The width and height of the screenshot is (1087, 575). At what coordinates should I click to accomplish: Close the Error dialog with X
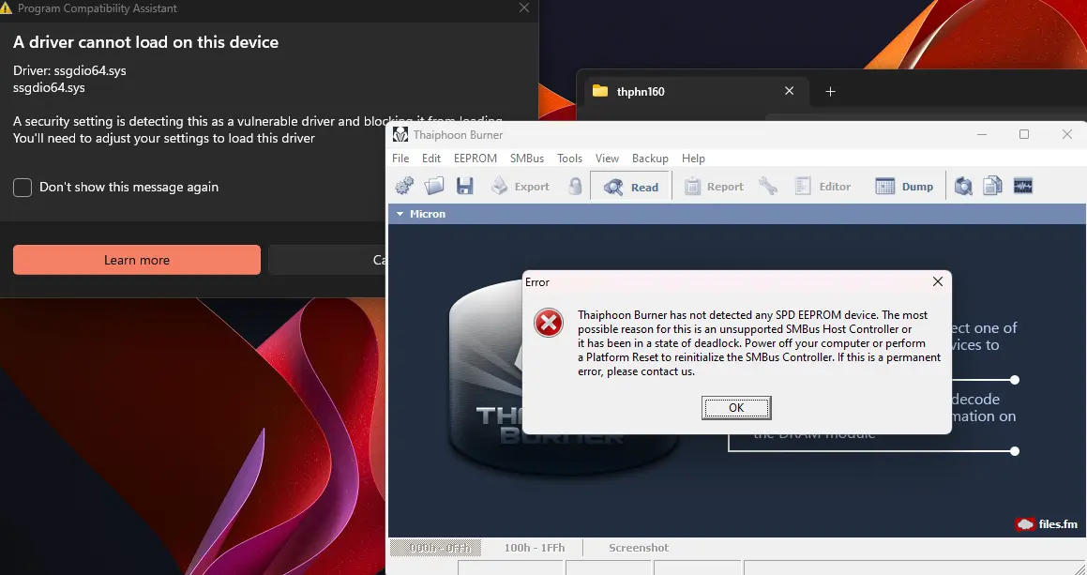tap(937, 281)
